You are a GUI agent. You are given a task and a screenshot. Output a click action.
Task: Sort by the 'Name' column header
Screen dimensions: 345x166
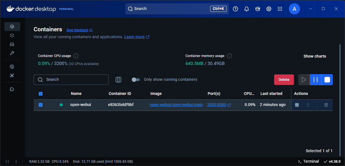coord(76,94)
